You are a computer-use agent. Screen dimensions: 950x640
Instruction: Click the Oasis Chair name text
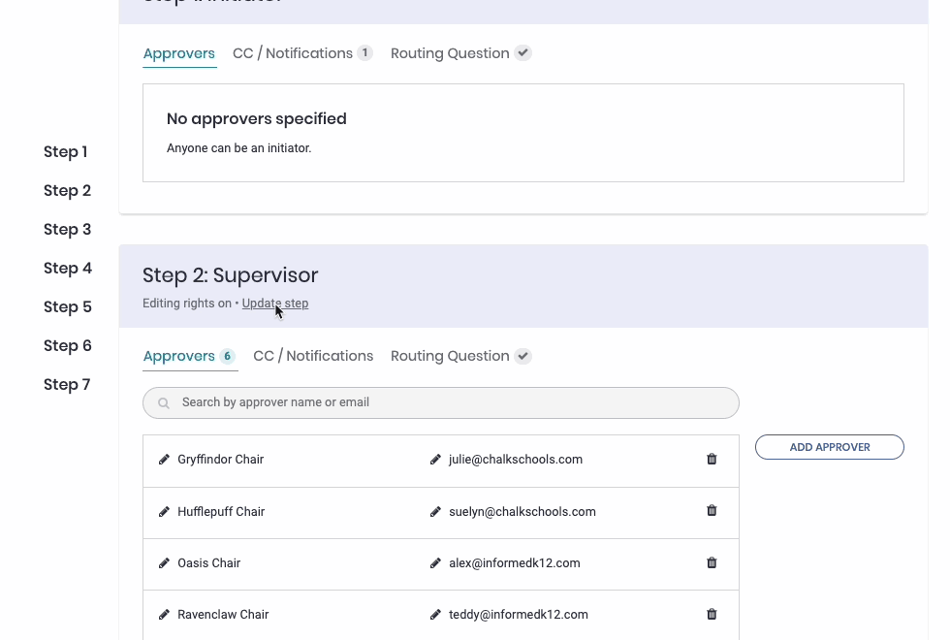tap(209, 563)
